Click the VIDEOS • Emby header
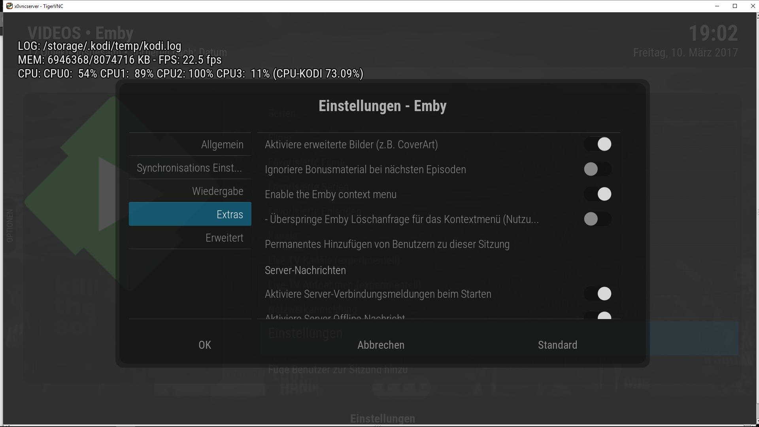The width and height of the screenshot is (759, 427). 81,32
